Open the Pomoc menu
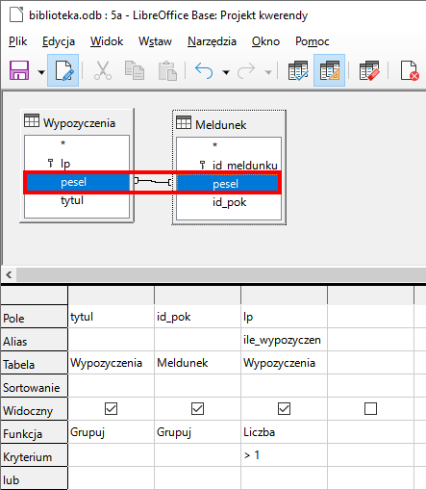 [313, 41]
